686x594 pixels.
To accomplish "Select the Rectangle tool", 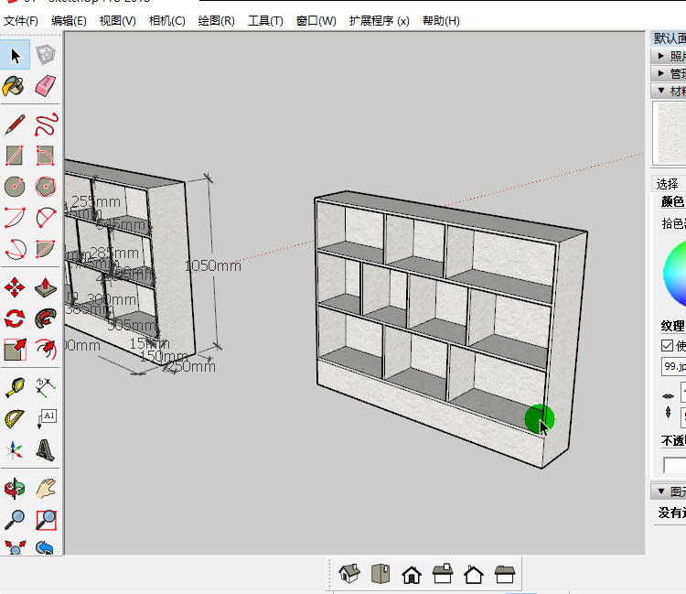I will click(15, 156).
